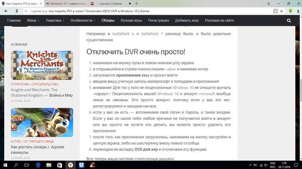Open the Windows Start menu
Screen dimensions: 302x169
(5, 165)
